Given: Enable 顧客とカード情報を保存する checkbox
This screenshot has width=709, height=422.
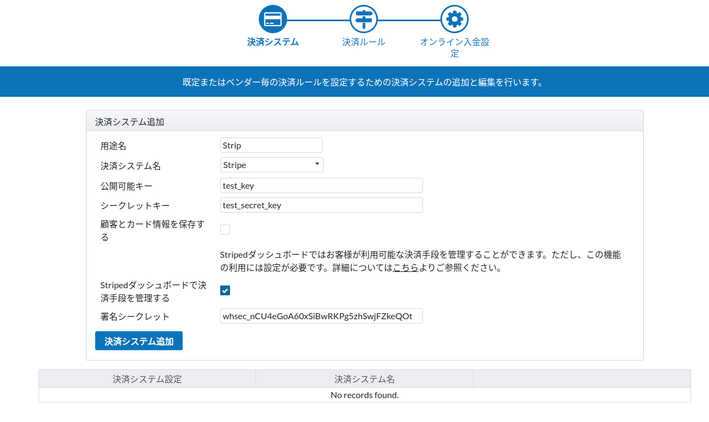Looking at the screenshot, I should point(225,229).
